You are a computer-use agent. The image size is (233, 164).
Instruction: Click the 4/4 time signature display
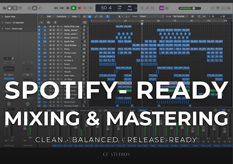[x=130, y=6]
